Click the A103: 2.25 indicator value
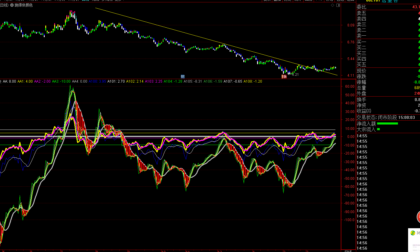Screen dimensions: 420x252 [154, 81]
